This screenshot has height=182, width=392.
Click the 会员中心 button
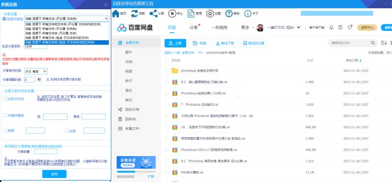pyautogui.click(x=367, y=27)
